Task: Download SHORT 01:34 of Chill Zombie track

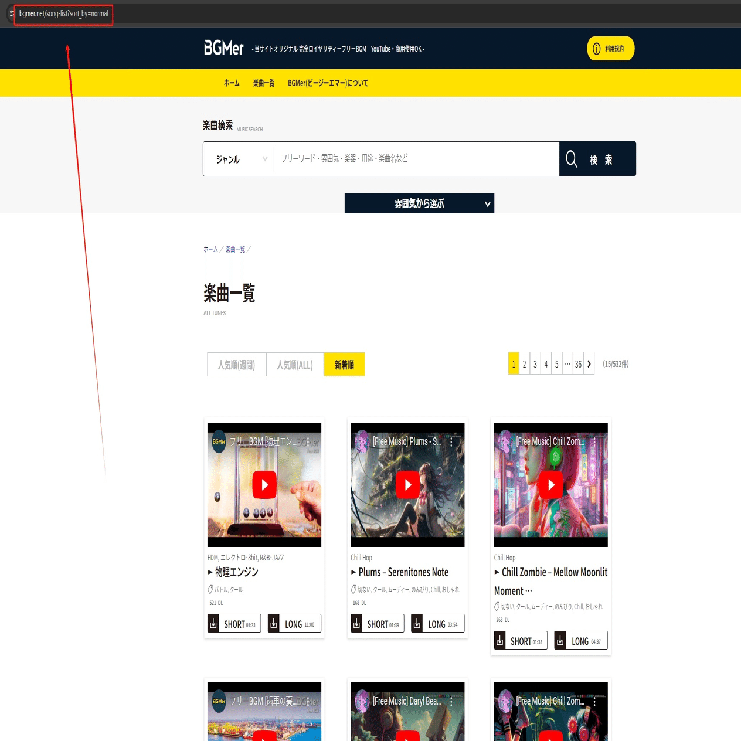Action: [x=521, y=640]
